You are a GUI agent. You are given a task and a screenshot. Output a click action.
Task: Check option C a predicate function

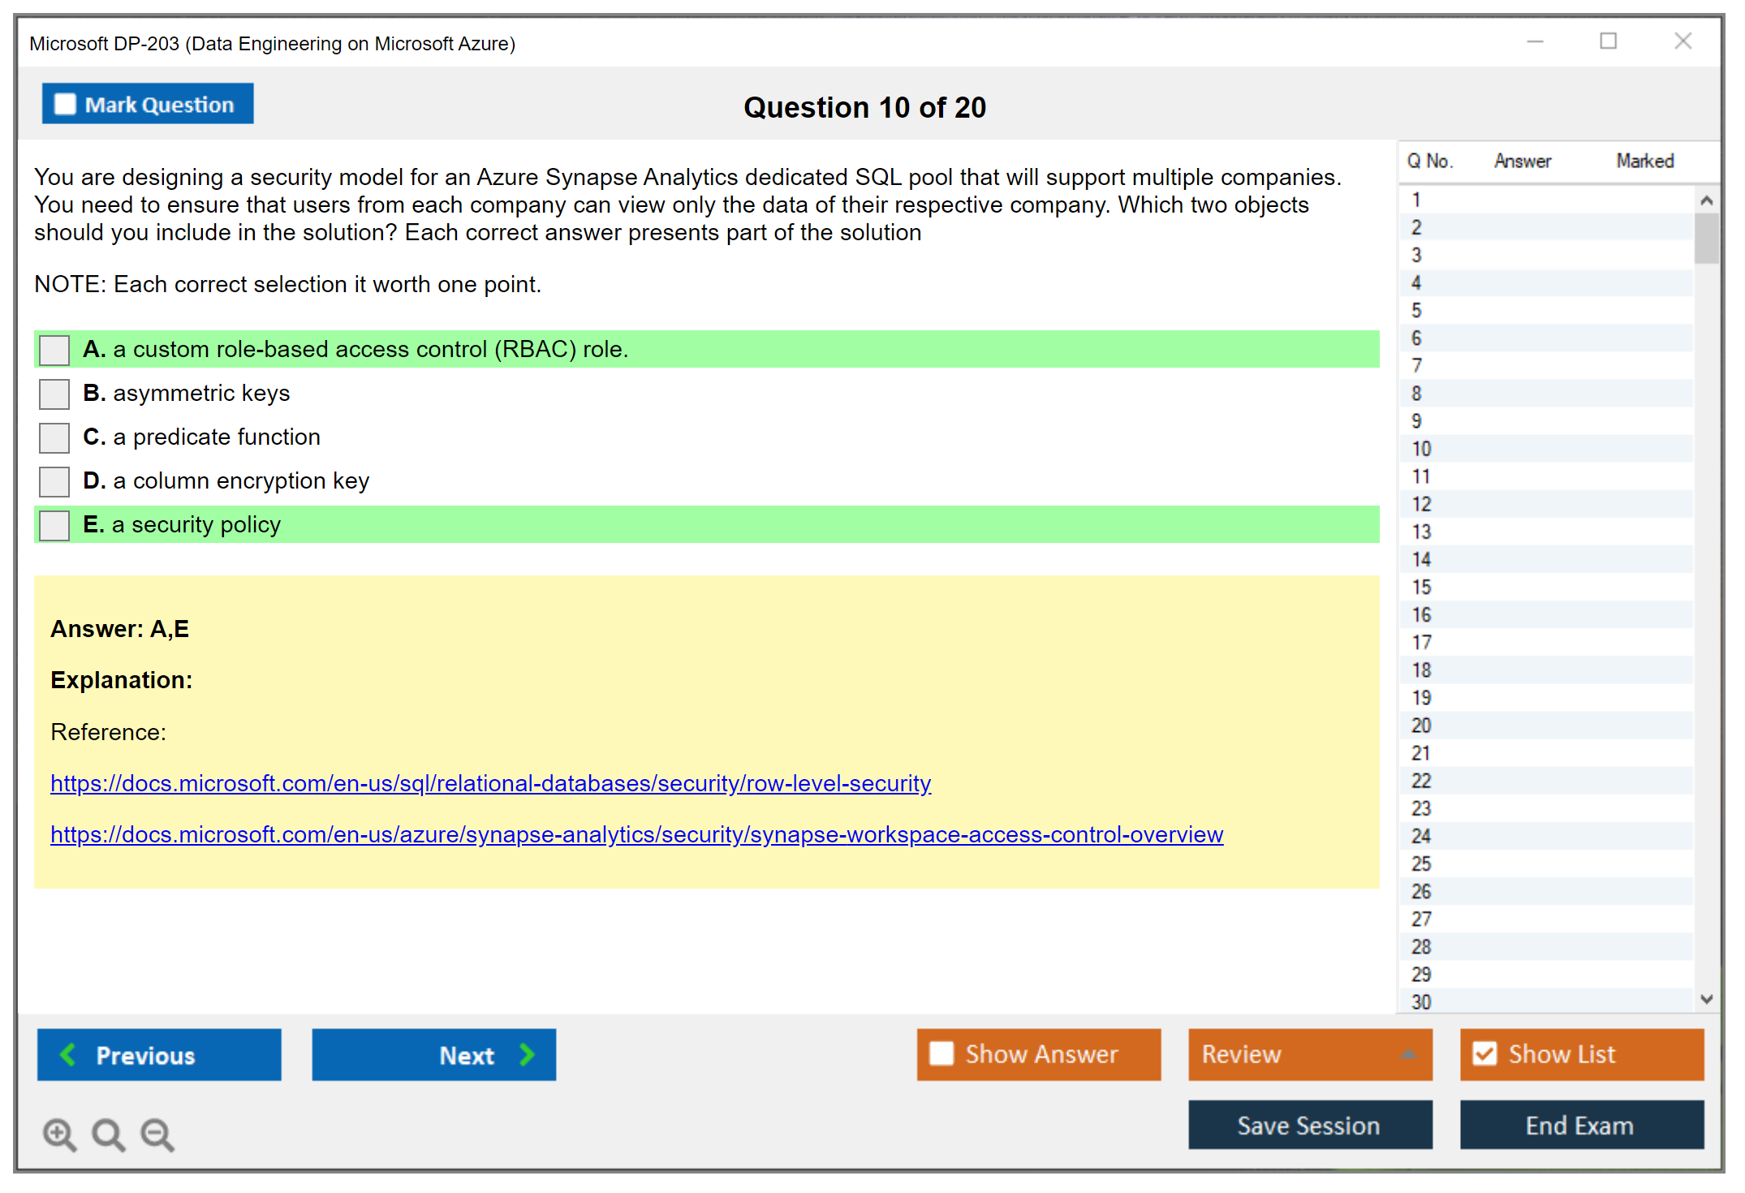pyautogui.click(x=54, y=437)
